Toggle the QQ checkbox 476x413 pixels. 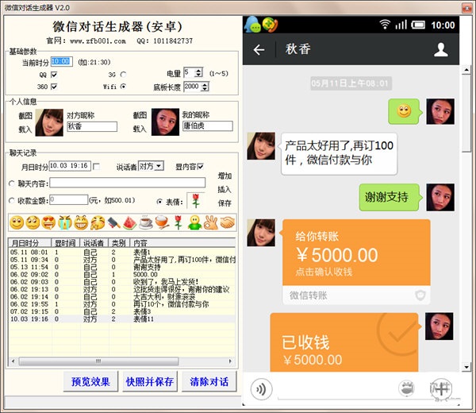pos(54,75)
